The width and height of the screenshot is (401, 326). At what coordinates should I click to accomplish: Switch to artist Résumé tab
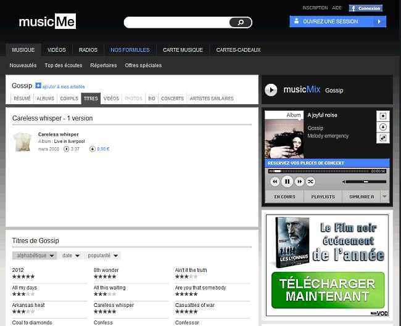22,99
